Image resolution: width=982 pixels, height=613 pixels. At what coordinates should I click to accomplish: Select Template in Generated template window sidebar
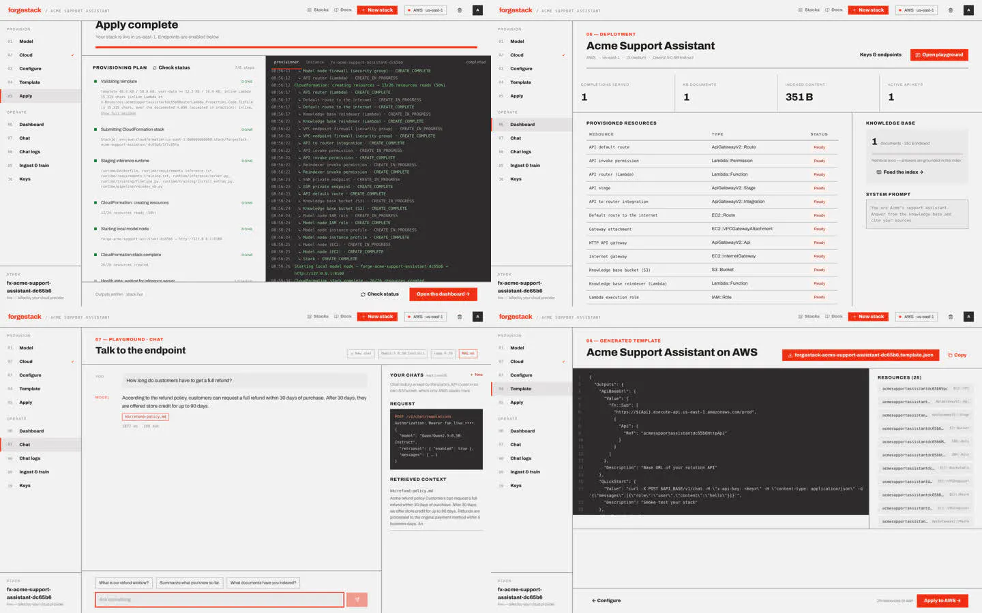(x=532, y=389)
